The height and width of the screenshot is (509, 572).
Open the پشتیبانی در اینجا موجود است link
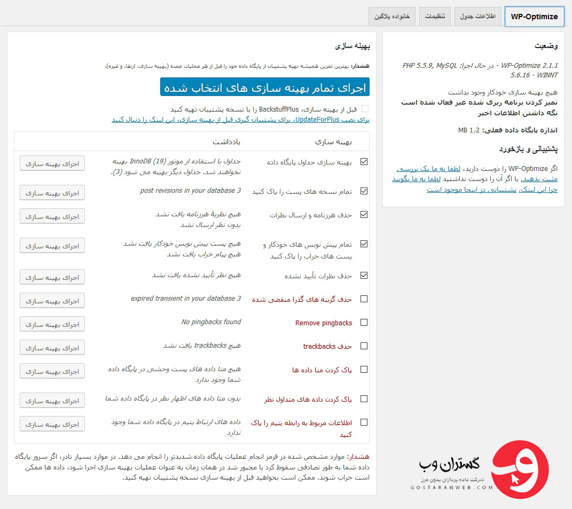click(x=471, y=190)
